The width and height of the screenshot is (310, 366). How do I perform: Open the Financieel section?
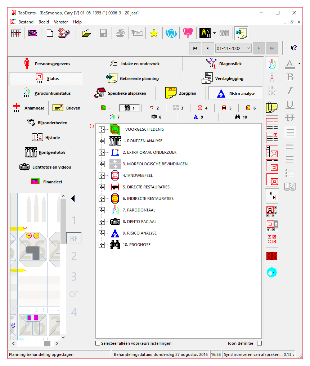click(x=47, y=182)
